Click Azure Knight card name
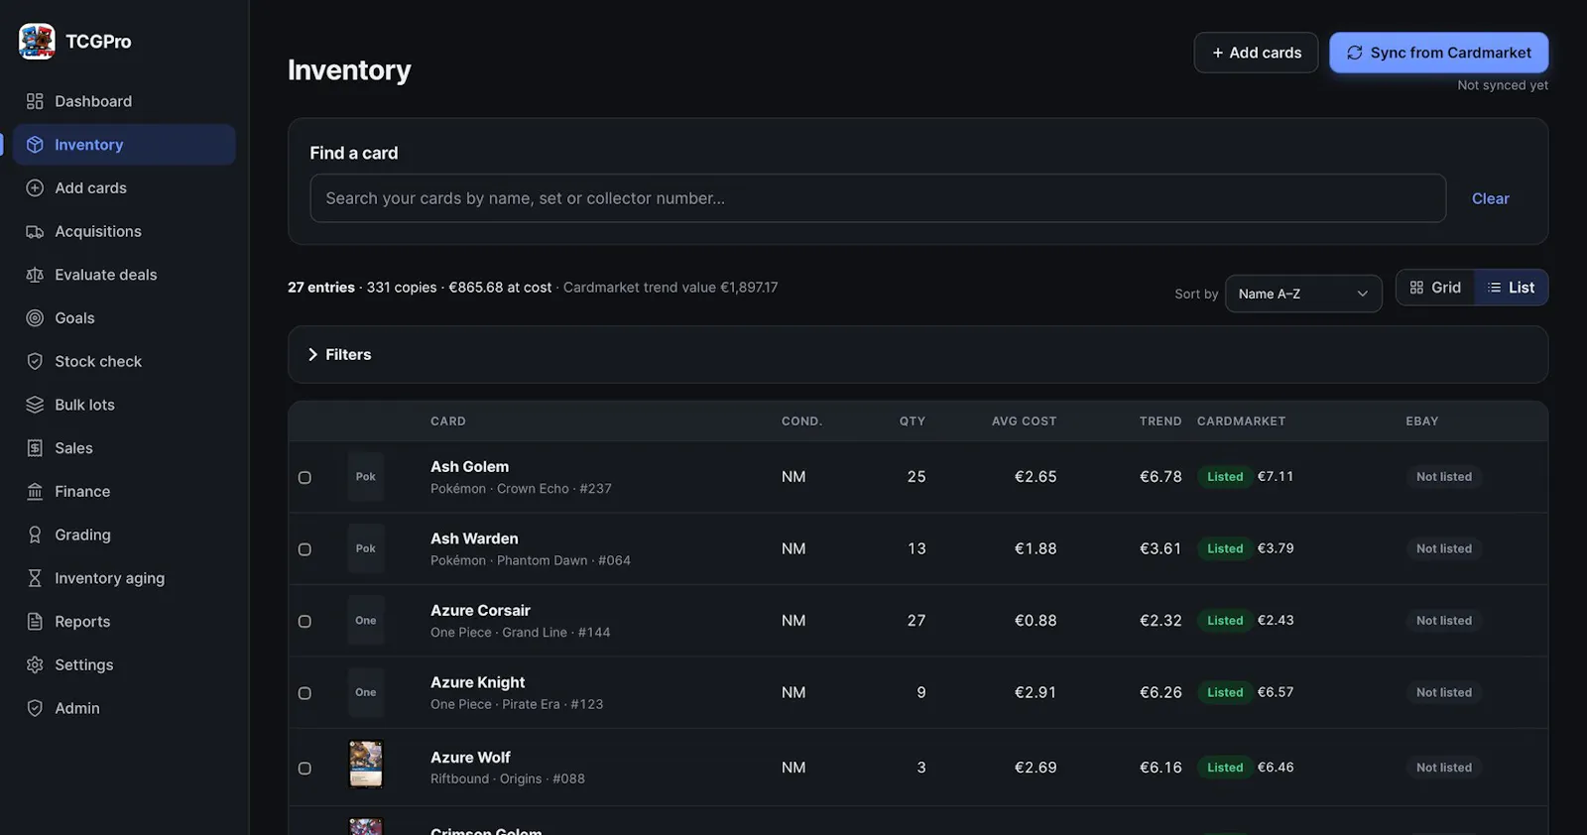Viewport: 1587px width, 835px height. [x=478, y=682]
